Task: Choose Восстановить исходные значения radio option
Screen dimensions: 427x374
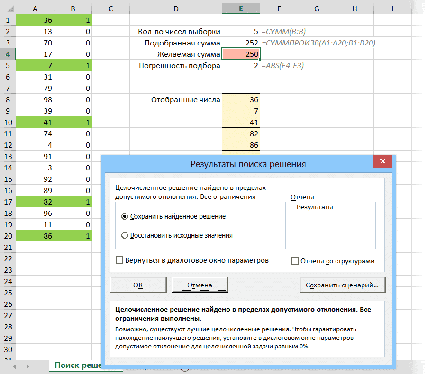Action: [x=125, y=235]
